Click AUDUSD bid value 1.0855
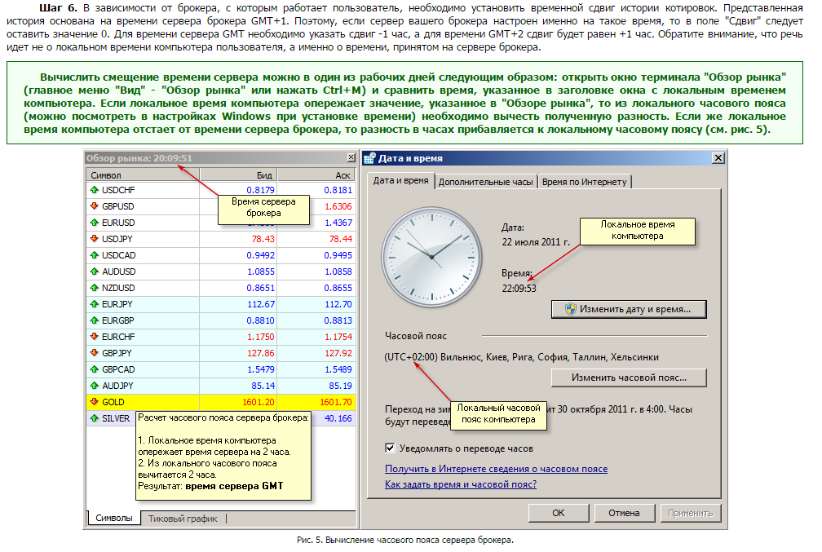The image size is (822, 552). (x=261, y=272)
